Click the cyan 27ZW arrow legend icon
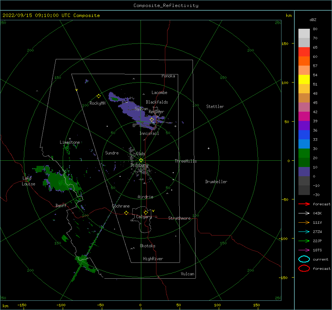 [x=304, y=232]
